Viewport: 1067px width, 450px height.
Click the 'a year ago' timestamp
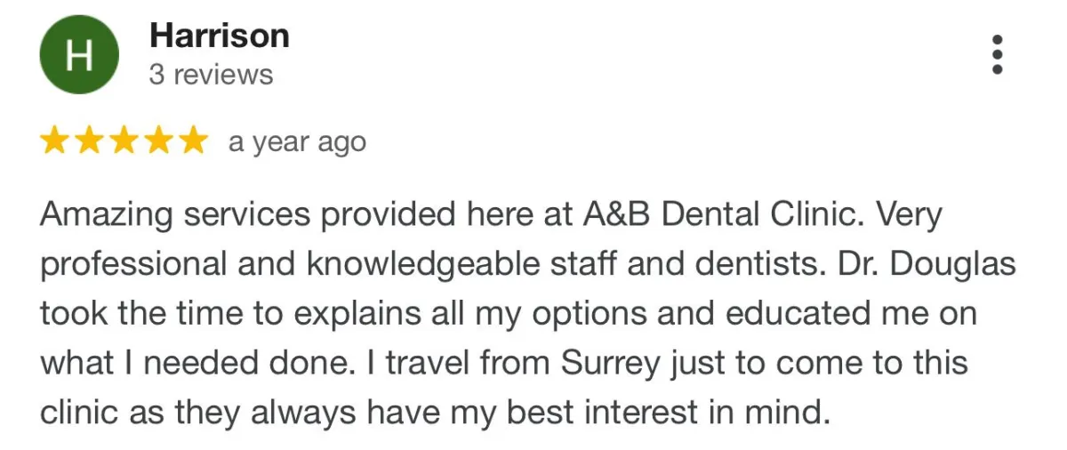point(297,142)
